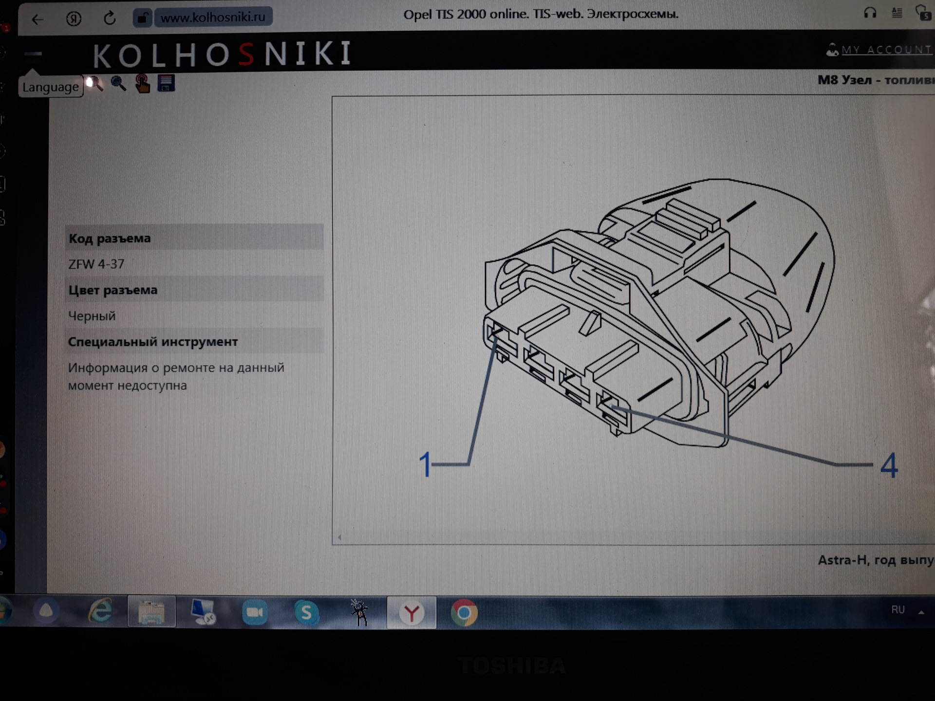Image resolution: width=935 pixels, height=701 pixels.
Task: Open the hamburger menu beside the KOLHOSNIKI logo
Action: coord(33,54)
